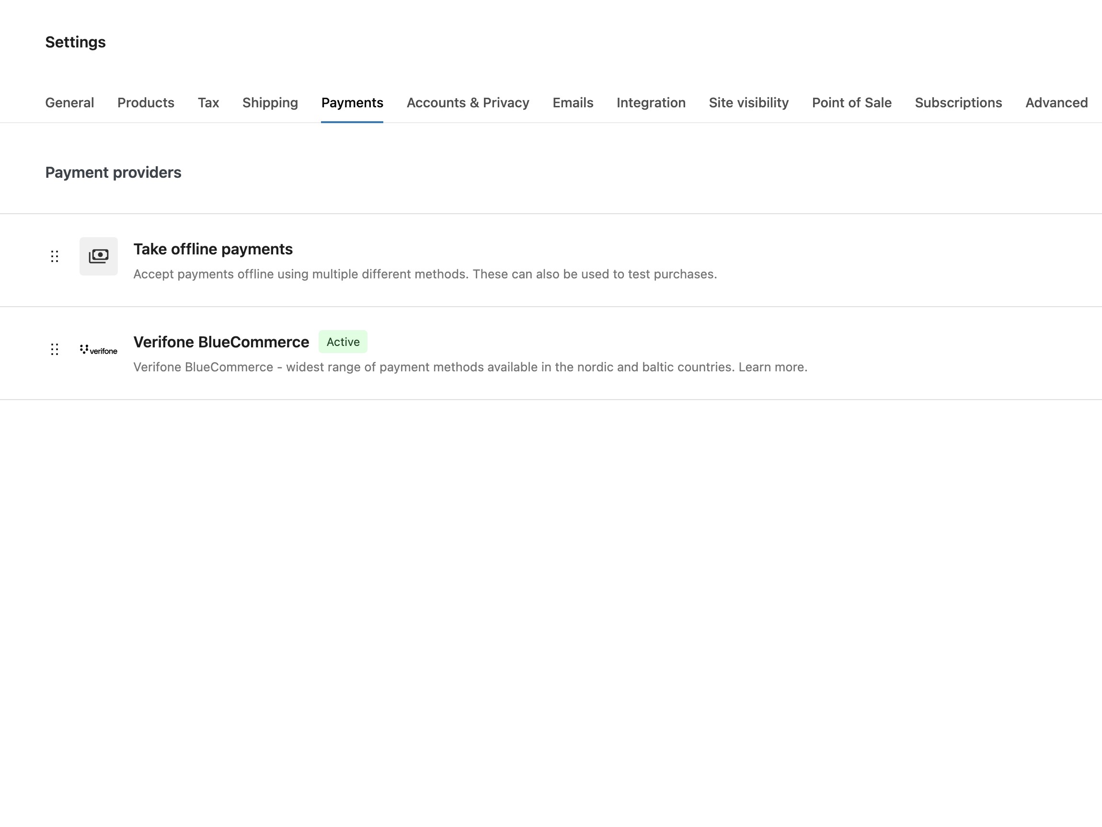Image resolution: width=1102 pixels, height=827 pixels.
Task: Click the offline payments cash icon
Action: 99,256
